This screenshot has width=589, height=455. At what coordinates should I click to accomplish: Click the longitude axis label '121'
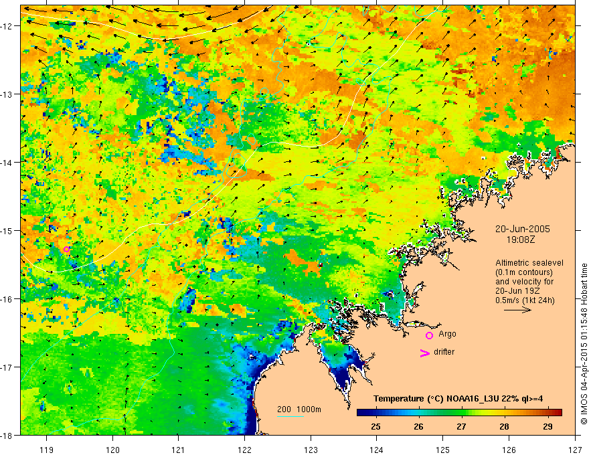pyautogui.click(x=179, y=450)
